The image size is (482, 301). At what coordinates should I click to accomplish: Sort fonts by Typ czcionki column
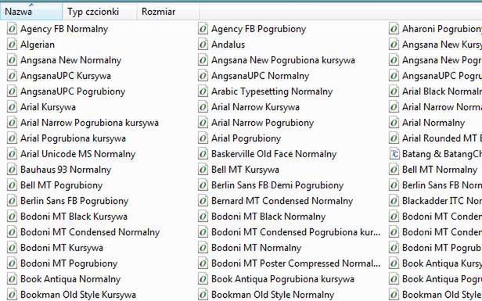click(x=99, y=12)
